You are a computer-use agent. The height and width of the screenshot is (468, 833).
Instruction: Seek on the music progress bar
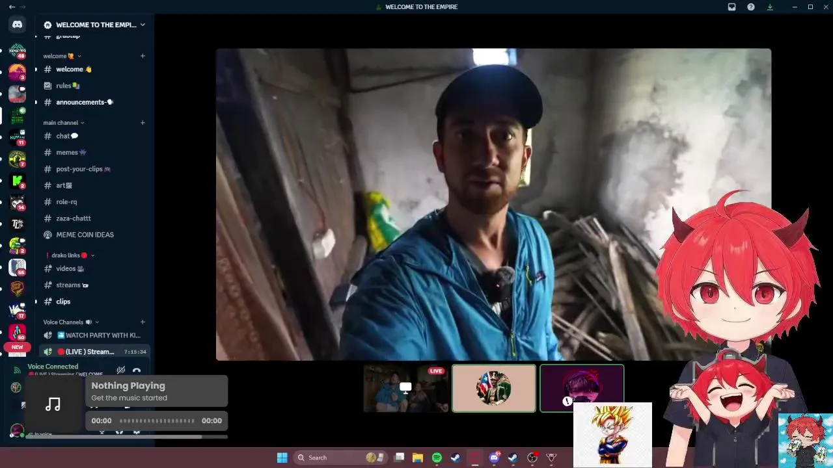click(157, 421)
